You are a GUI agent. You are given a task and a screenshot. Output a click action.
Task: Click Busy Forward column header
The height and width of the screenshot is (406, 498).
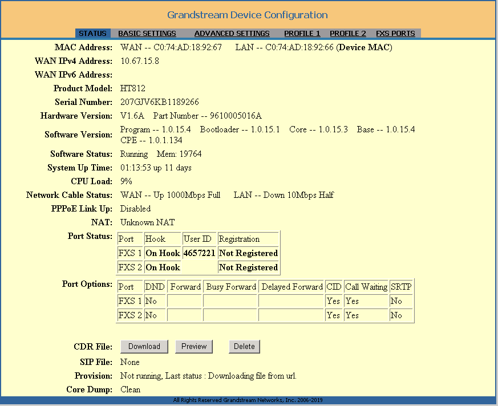[x=231, y=287]
